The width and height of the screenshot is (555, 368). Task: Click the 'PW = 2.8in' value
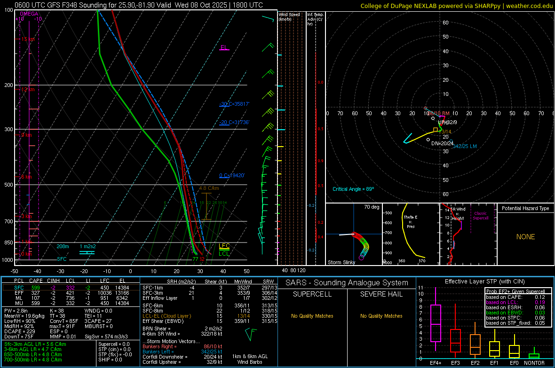point(16,311)
